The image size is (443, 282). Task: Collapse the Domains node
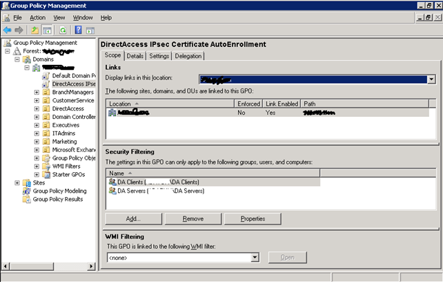pyautogui.click(x=17, y=59)
